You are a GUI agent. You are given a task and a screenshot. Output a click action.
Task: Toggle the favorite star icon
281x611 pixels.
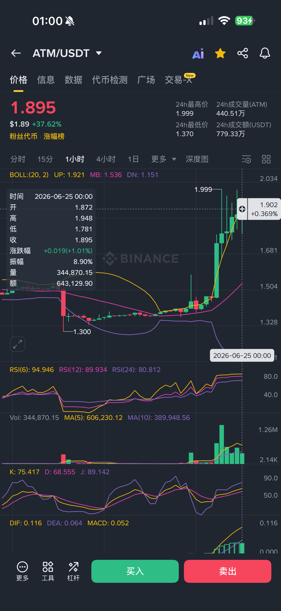click(x=220, y=53)
